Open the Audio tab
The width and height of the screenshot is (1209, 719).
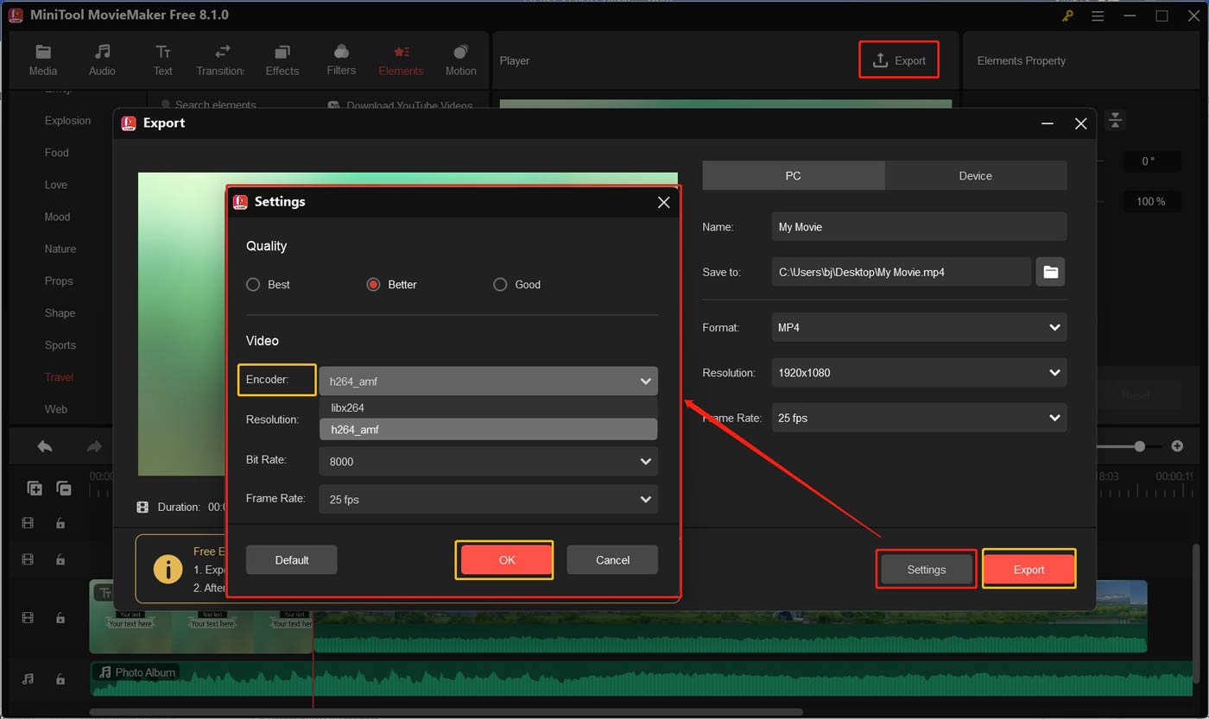tap(102, 60)
